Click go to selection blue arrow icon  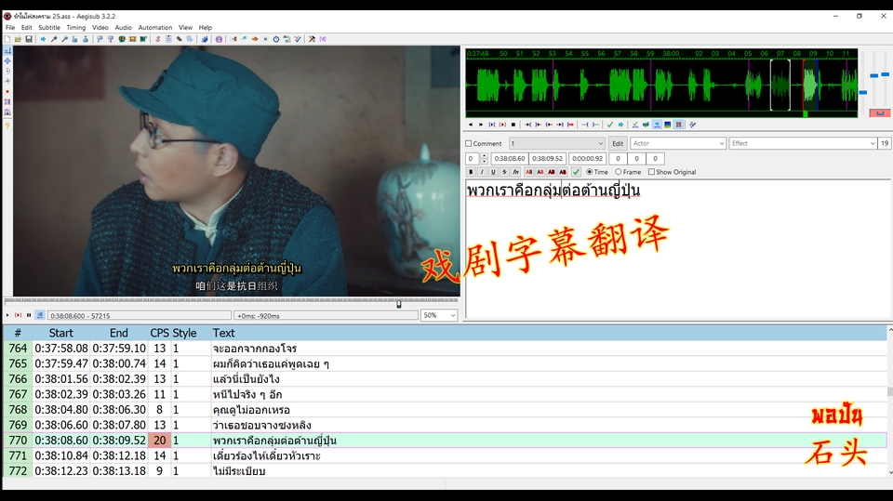click(x=620, y=125)
